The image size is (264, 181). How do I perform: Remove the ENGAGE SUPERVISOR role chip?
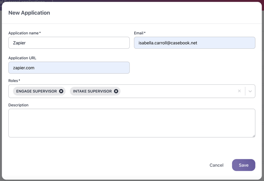point(61,91)
